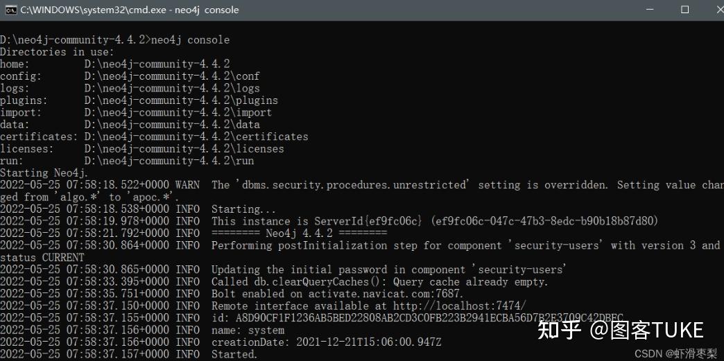The width and height of the screenshot is (724, 361).
Task: Click the CSDN @虾滑枣梨 watermark
Action: tap(676, 353)
